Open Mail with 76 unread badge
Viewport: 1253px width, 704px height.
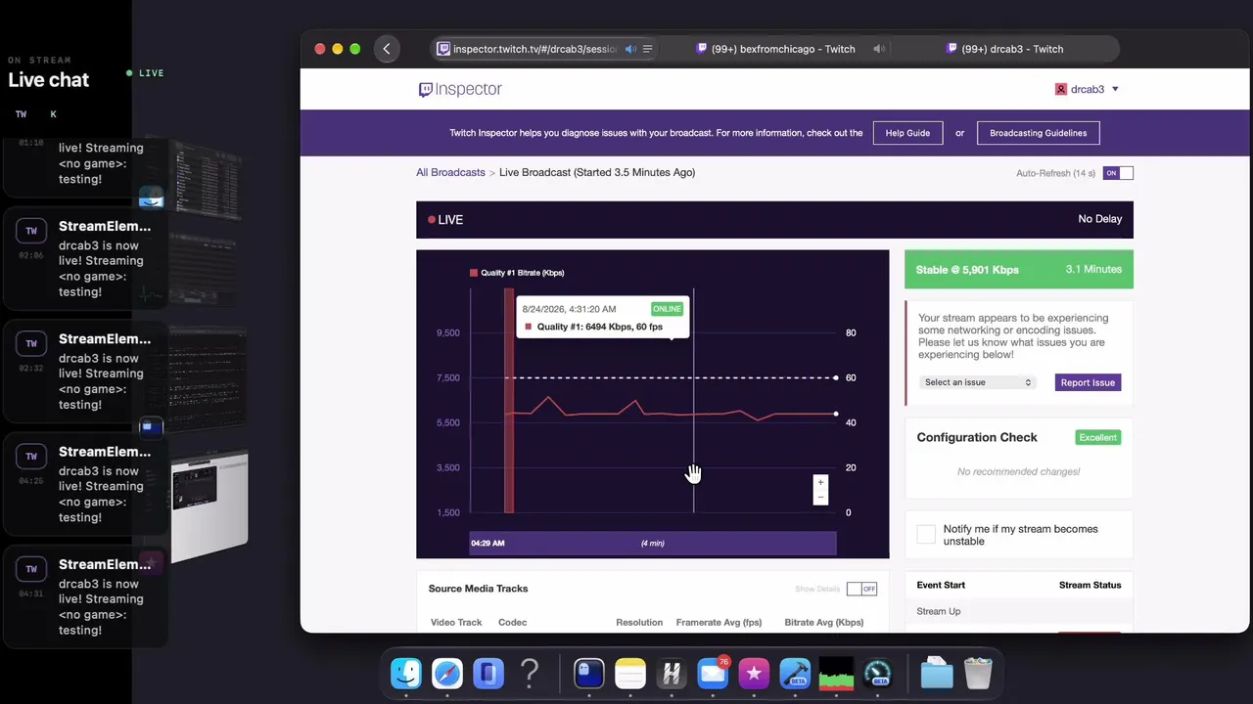[x=713, y=673]
